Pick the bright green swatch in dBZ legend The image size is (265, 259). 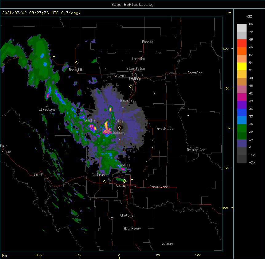pos(242,128)
